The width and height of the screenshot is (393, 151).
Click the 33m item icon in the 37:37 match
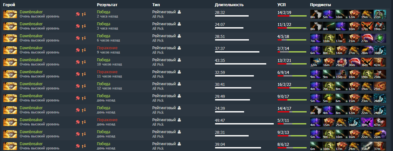point(380,50)
